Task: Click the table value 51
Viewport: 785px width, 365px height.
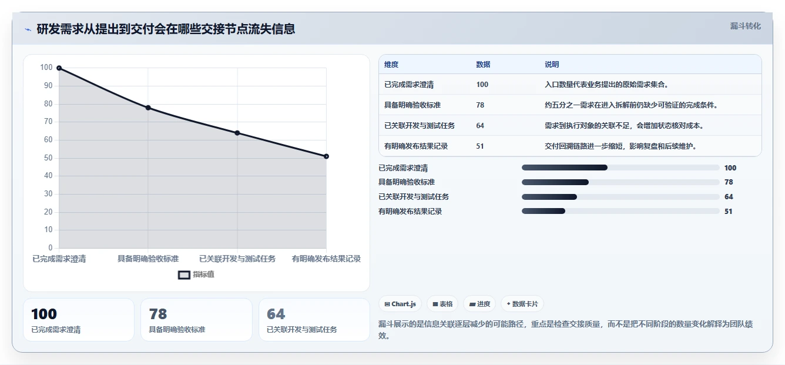Action: point(480,146)
